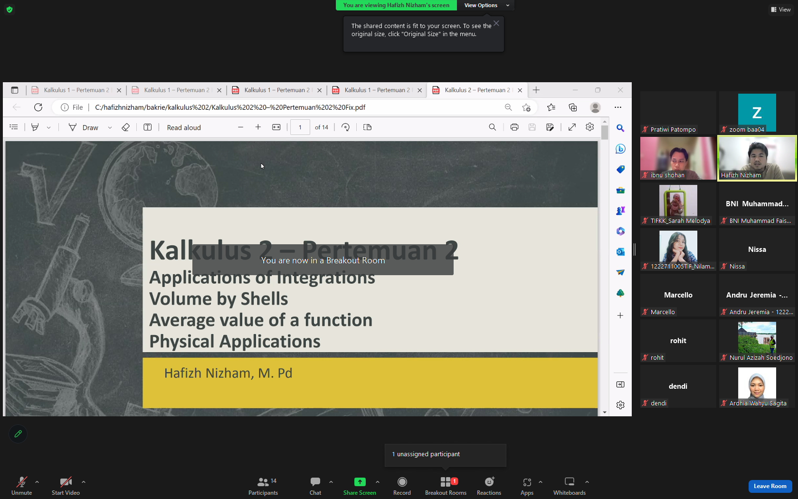Select the first Kalkulus 1 – Pertemuan 2 tab
This screenshot has height=499, width=798.
[x=76, y=90]
